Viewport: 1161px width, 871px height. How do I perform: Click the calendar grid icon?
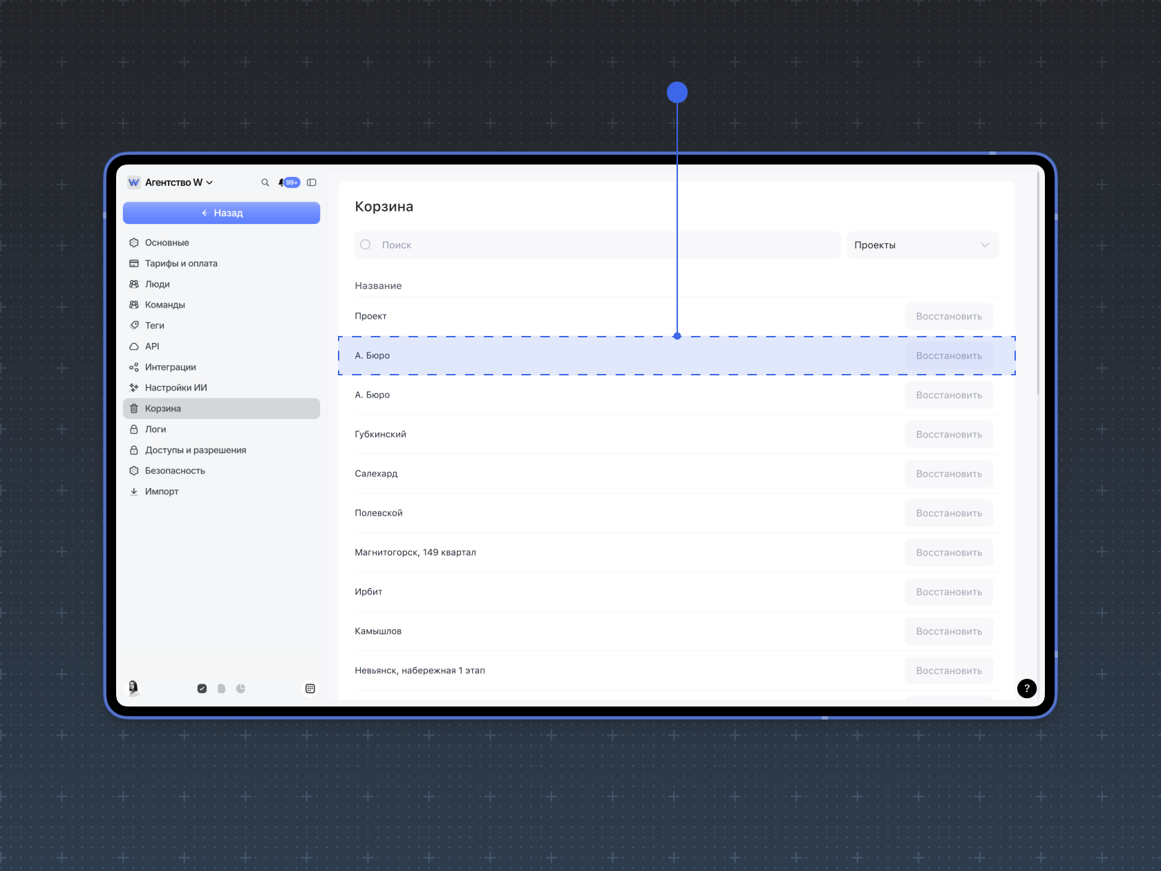(310, 689)
